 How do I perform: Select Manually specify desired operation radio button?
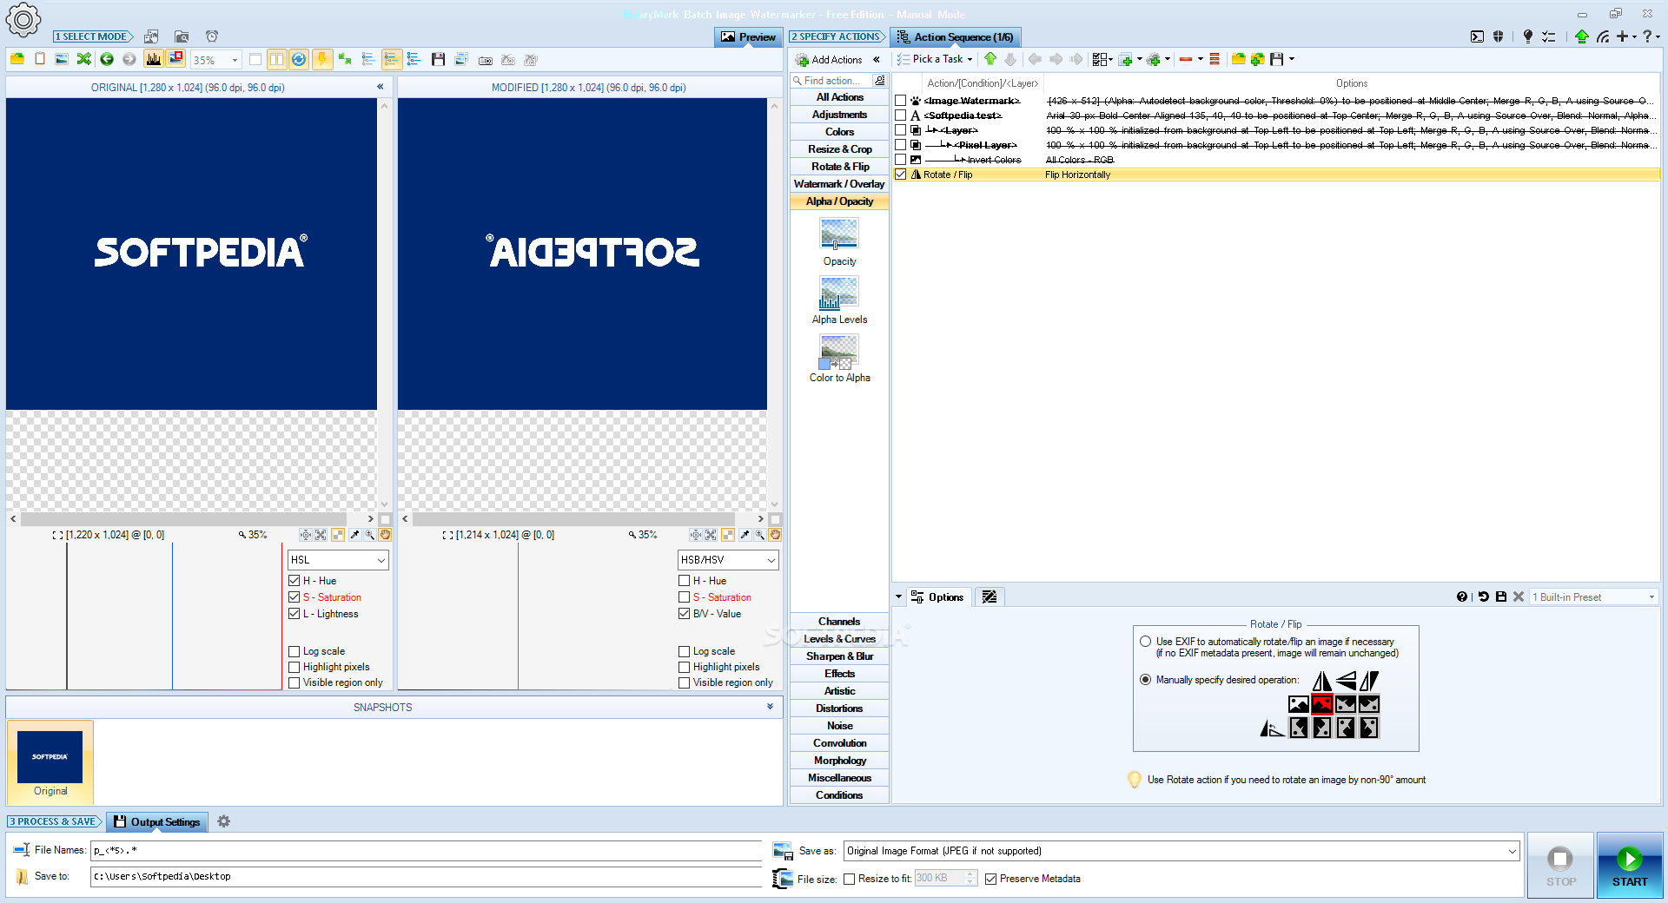[x=1146, y=680]
